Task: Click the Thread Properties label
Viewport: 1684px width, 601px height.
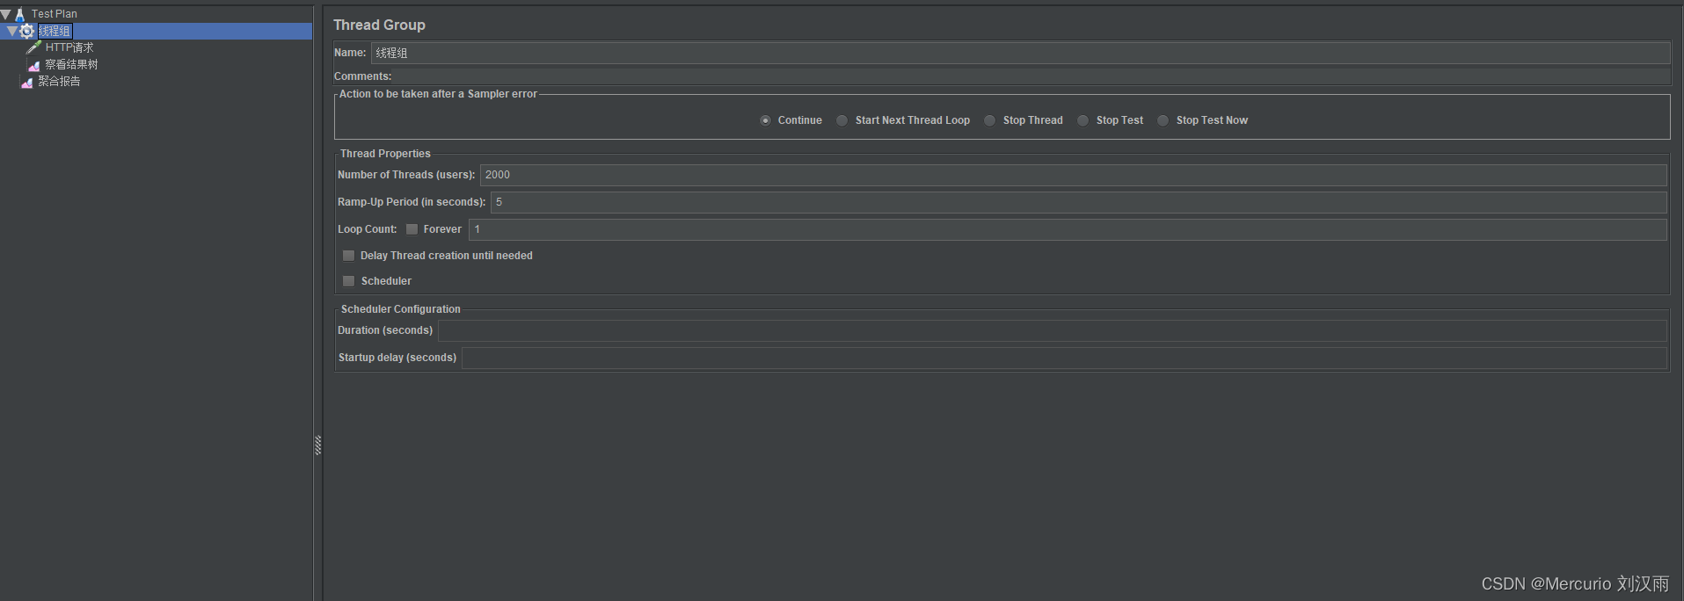Action: 385,154
